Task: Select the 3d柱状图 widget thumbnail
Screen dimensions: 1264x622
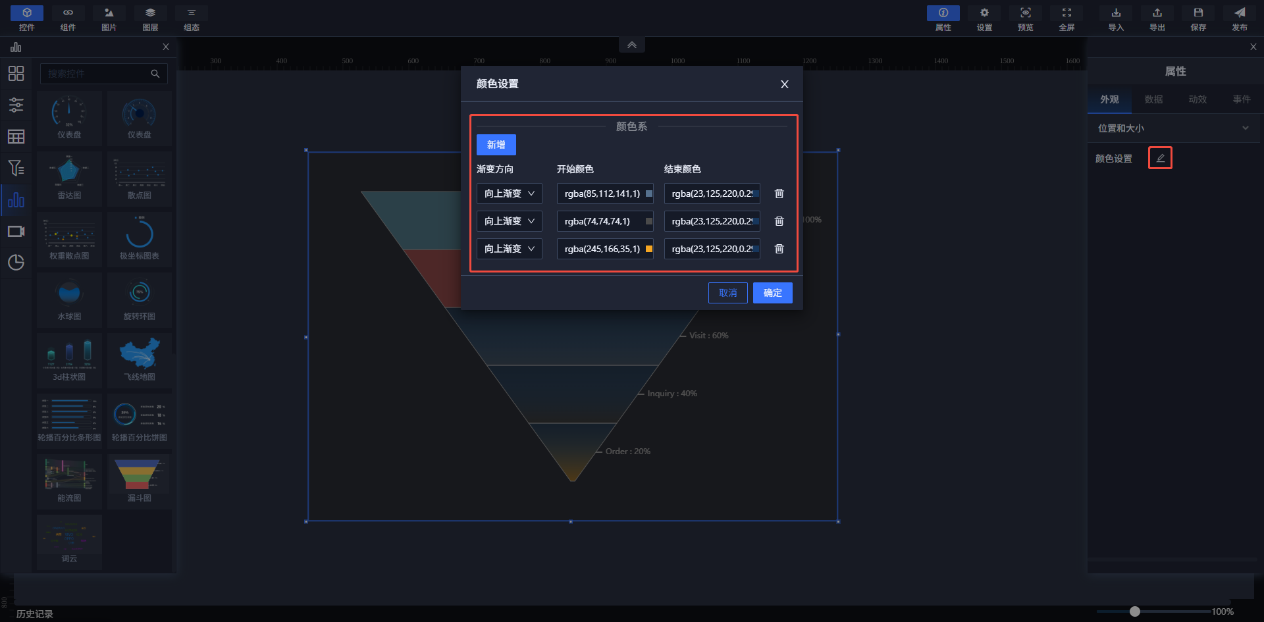Action: [69, 360]
